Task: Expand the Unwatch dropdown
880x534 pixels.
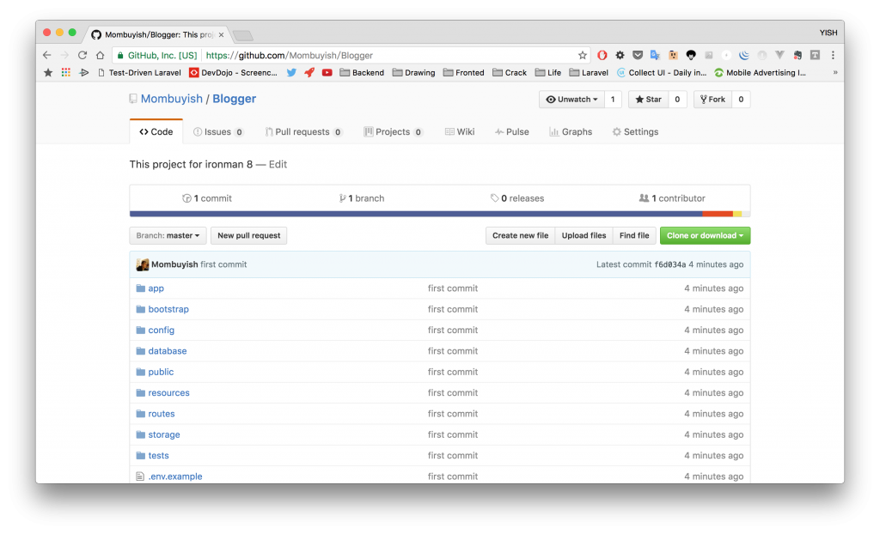Action: (571, 100)
